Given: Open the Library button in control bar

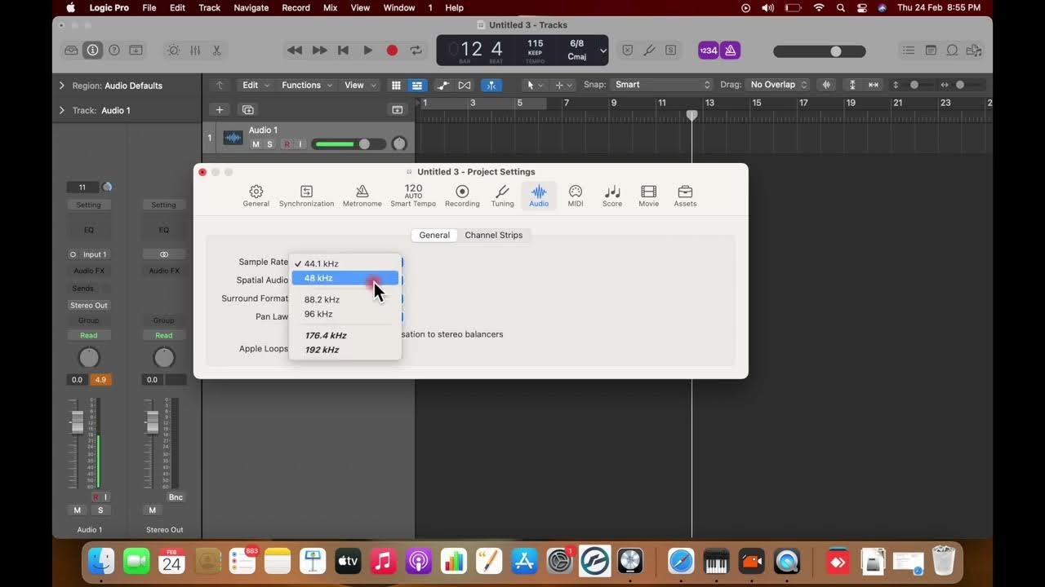Looking at the screenshot, I should point(72,51).
